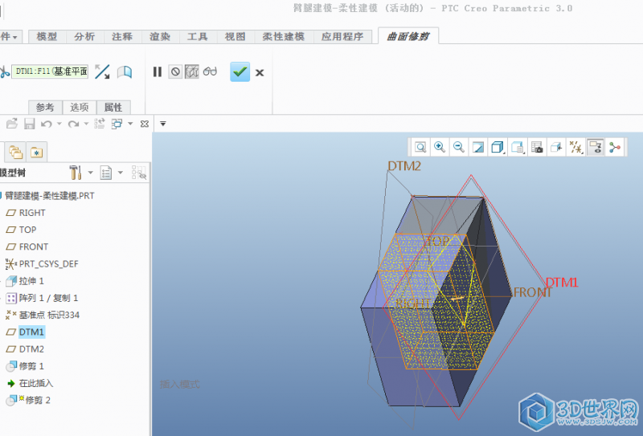Screen dimensions: 643x436
Task: Click the zoom out magnifier icon
Action: (x=458, y=147)
